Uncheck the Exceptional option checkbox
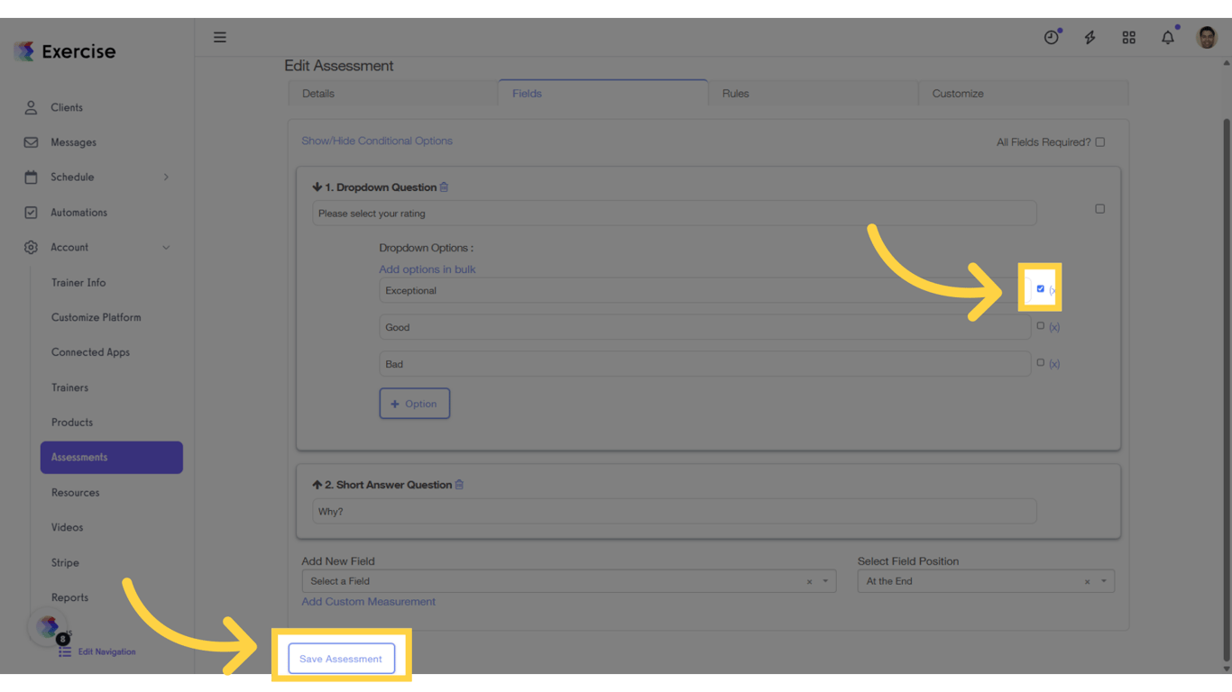 tap(1040, 288)
